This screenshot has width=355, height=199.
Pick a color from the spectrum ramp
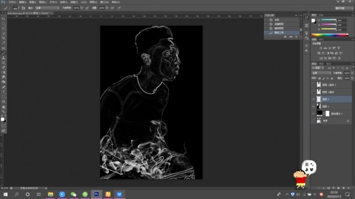click(x=330, y=35)
